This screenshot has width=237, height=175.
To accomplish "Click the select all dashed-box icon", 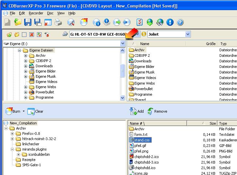I will click(24, 35).
